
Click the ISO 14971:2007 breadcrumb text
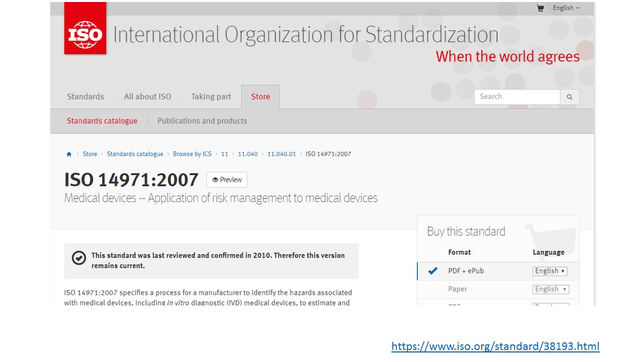tap(329, 154)
